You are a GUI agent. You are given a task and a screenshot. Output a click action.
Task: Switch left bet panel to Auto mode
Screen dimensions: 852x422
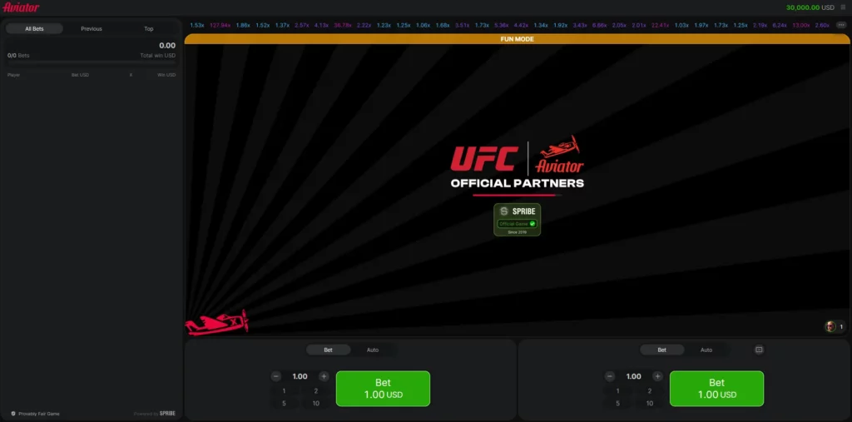(x=373, y=350)
